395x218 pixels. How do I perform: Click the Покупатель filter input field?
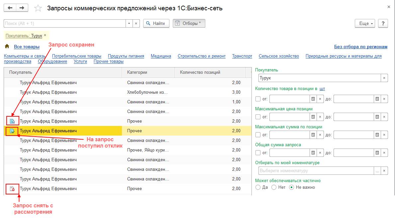pos(319,78)
